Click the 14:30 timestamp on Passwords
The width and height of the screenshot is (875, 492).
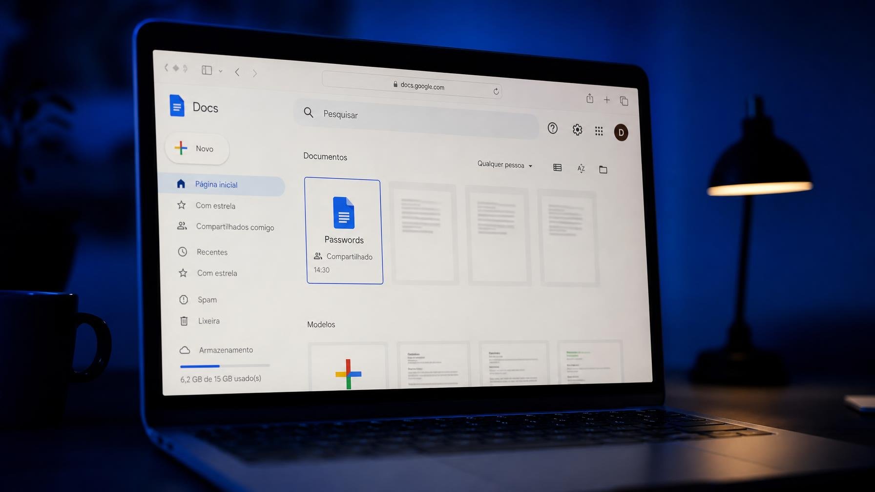(x=321, y=270)
